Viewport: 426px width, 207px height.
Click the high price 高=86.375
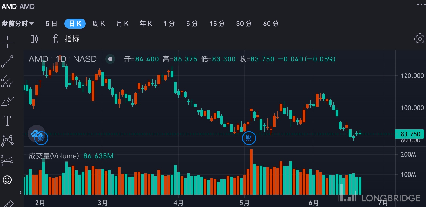coord(180,59)
